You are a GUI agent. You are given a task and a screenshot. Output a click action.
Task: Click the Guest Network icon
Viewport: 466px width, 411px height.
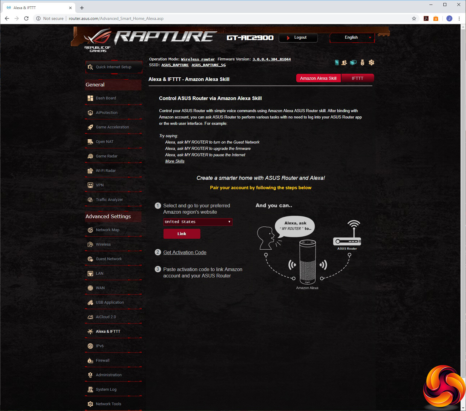[90, 259]
